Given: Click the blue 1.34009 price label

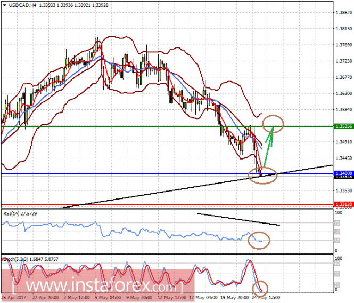Looking at the screenshot, I should (x=343, y=173).
